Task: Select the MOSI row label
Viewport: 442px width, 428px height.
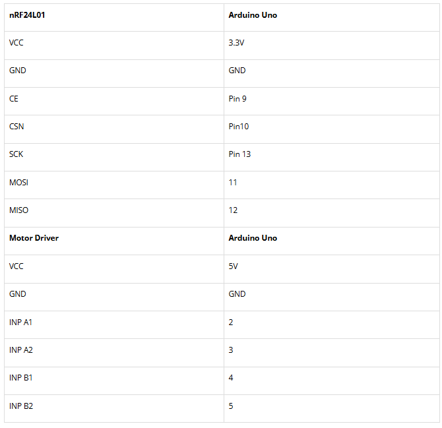Action: pyautogui.click(x=18, y=182)
